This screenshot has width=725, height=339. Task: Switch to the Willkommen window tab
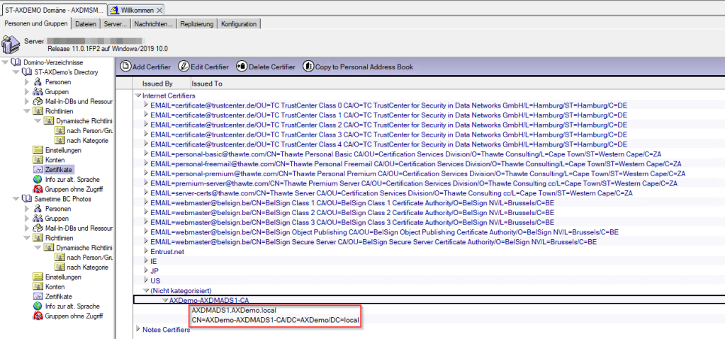tap(136, 9)
